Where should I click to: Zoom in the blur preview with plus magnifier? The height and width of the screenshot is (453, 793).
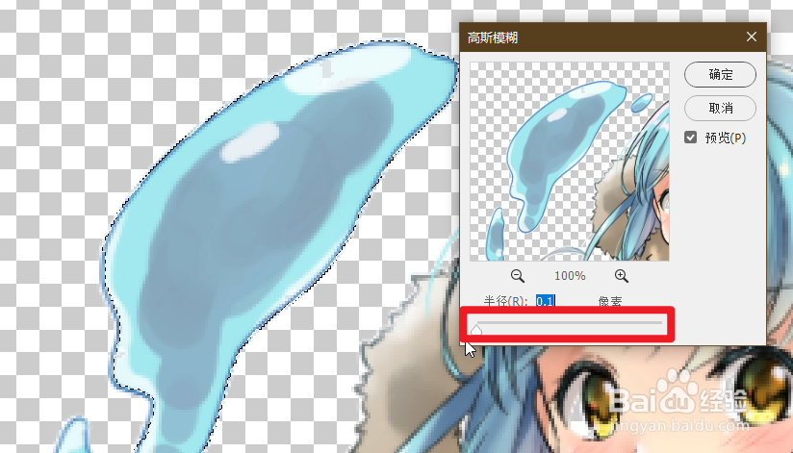click(622, 275)
